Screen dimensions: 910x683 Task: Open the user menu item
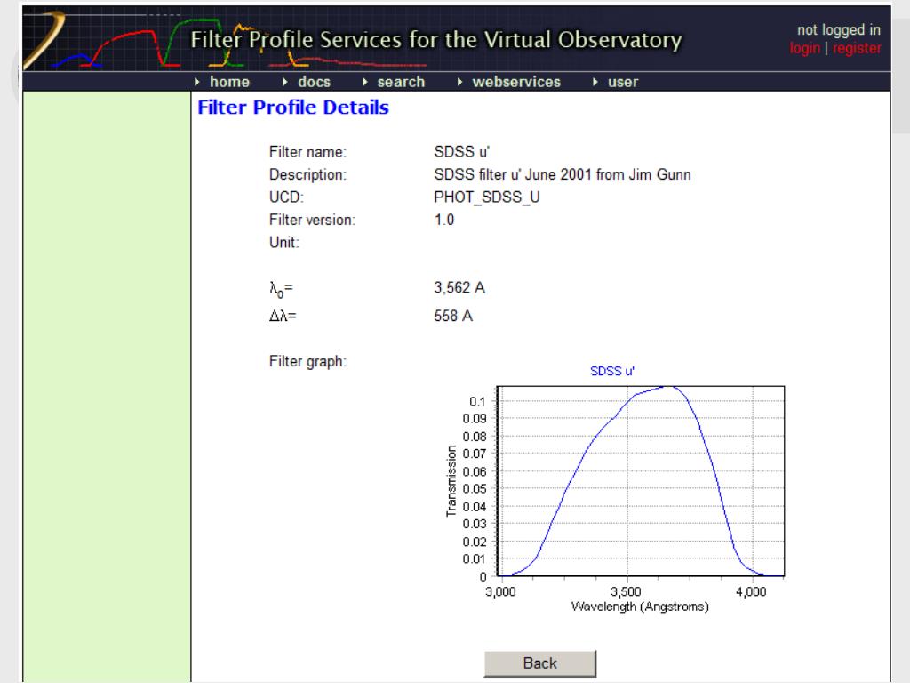(x=623, y=82)
